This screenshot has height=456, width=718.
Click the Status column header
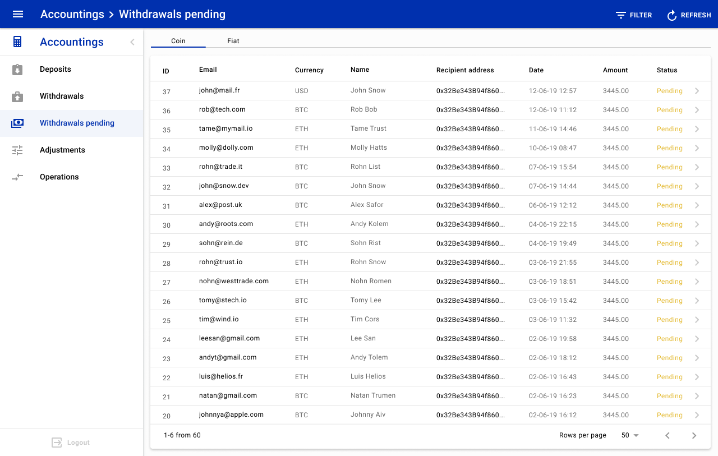(667, 70)
